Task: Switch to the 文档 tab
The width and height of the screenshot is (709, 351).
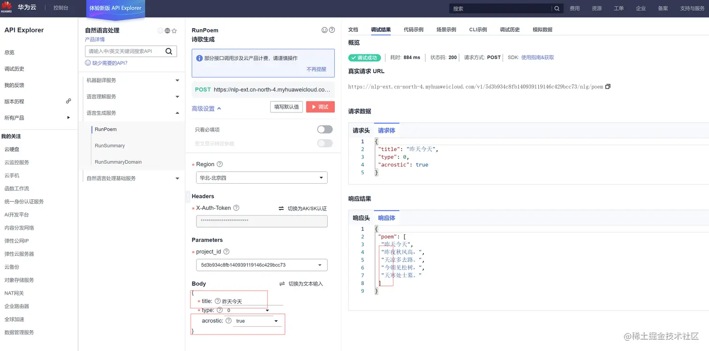Action: [x=353, y=30]
